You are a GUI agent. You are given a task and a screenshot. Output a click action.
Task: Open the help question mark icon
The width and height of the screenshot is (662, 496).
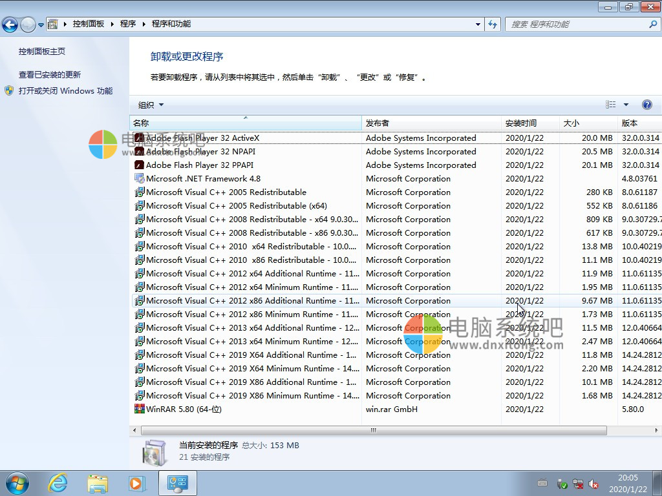(x=646, y=105)
